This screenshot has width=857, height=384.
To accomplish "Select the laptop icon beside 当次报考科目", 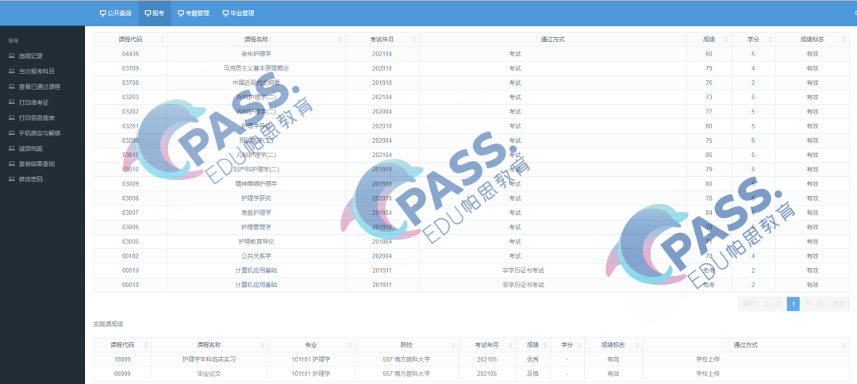I will (11, 71).
